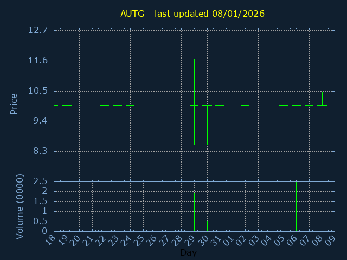Select day 18 on the date axis

50,240
